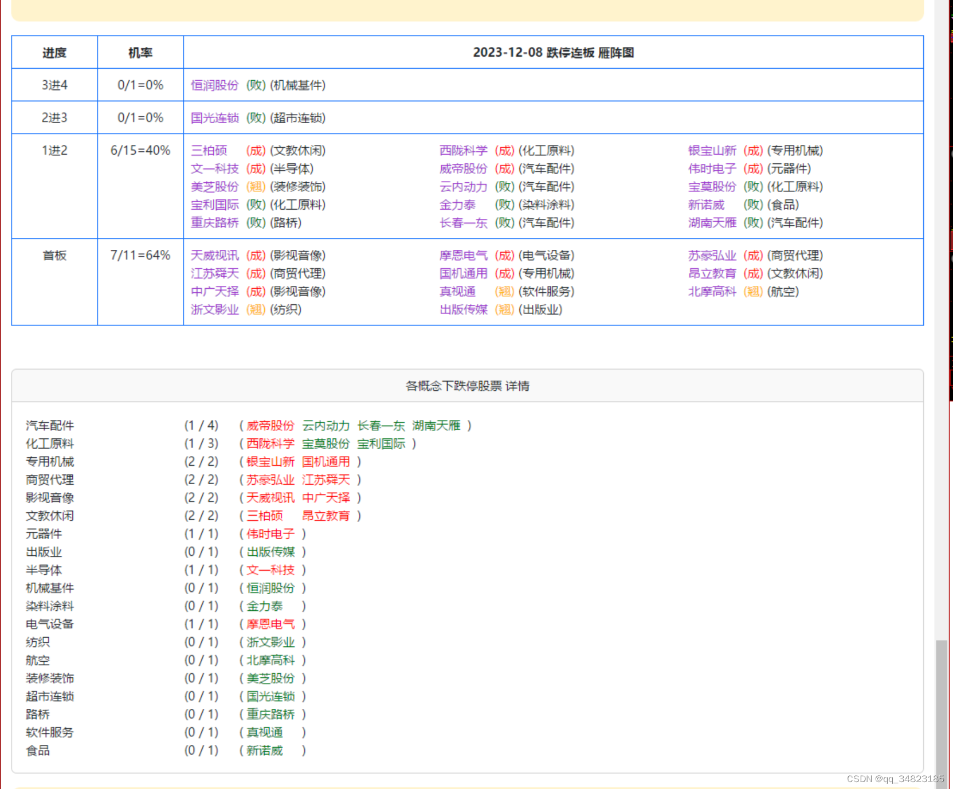The image size is (953, 789).
Task: Click 重庆路桥 link in 1进2 row
Action: click(215, 223)
